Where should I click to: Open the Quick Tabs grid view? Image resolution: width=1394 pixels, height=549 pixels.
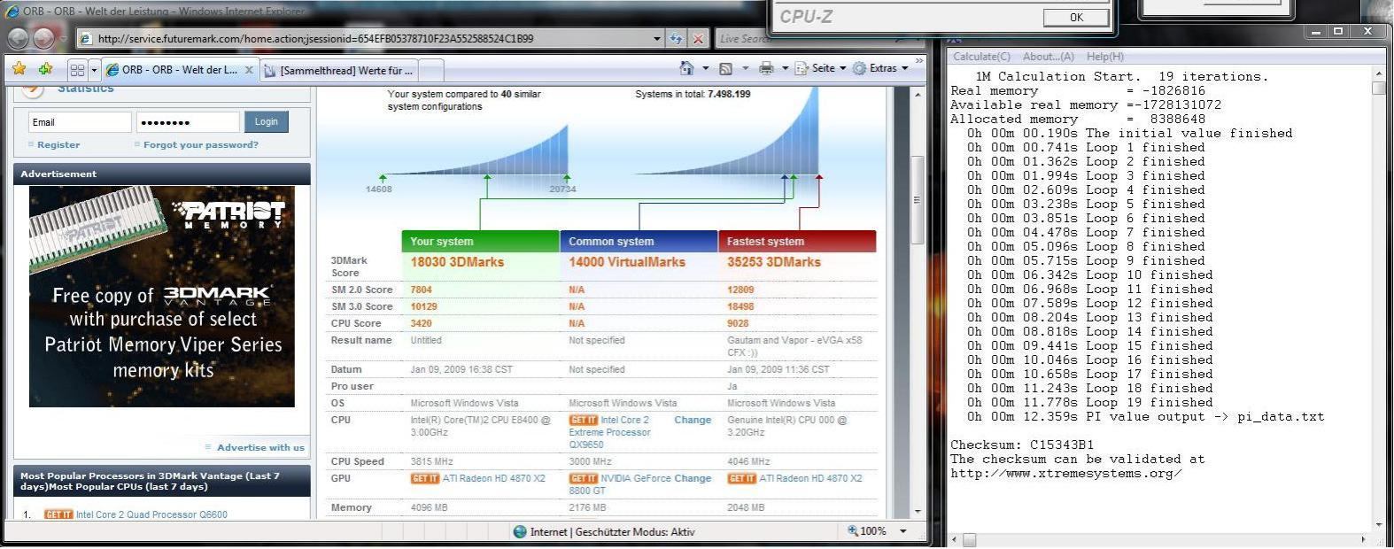click(x=77, y=69)
